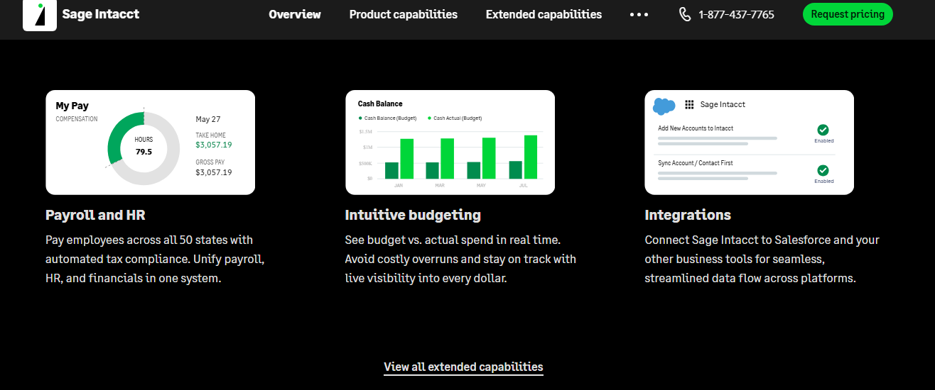
Task: Open the three-dots more menu
Action: pos(639,14)
